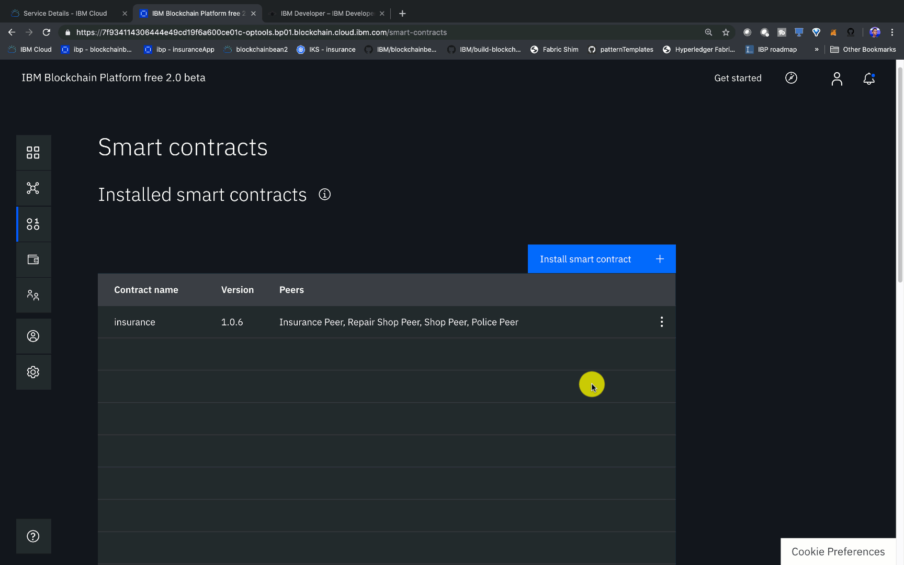This screenshot has height=565, width=904.
Task: Open the Settings gear in sidebar
Action: tap(33, 372)
